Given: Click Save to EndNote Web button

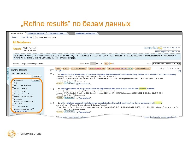Looking at the screenshot, I should tap(97, 68).
